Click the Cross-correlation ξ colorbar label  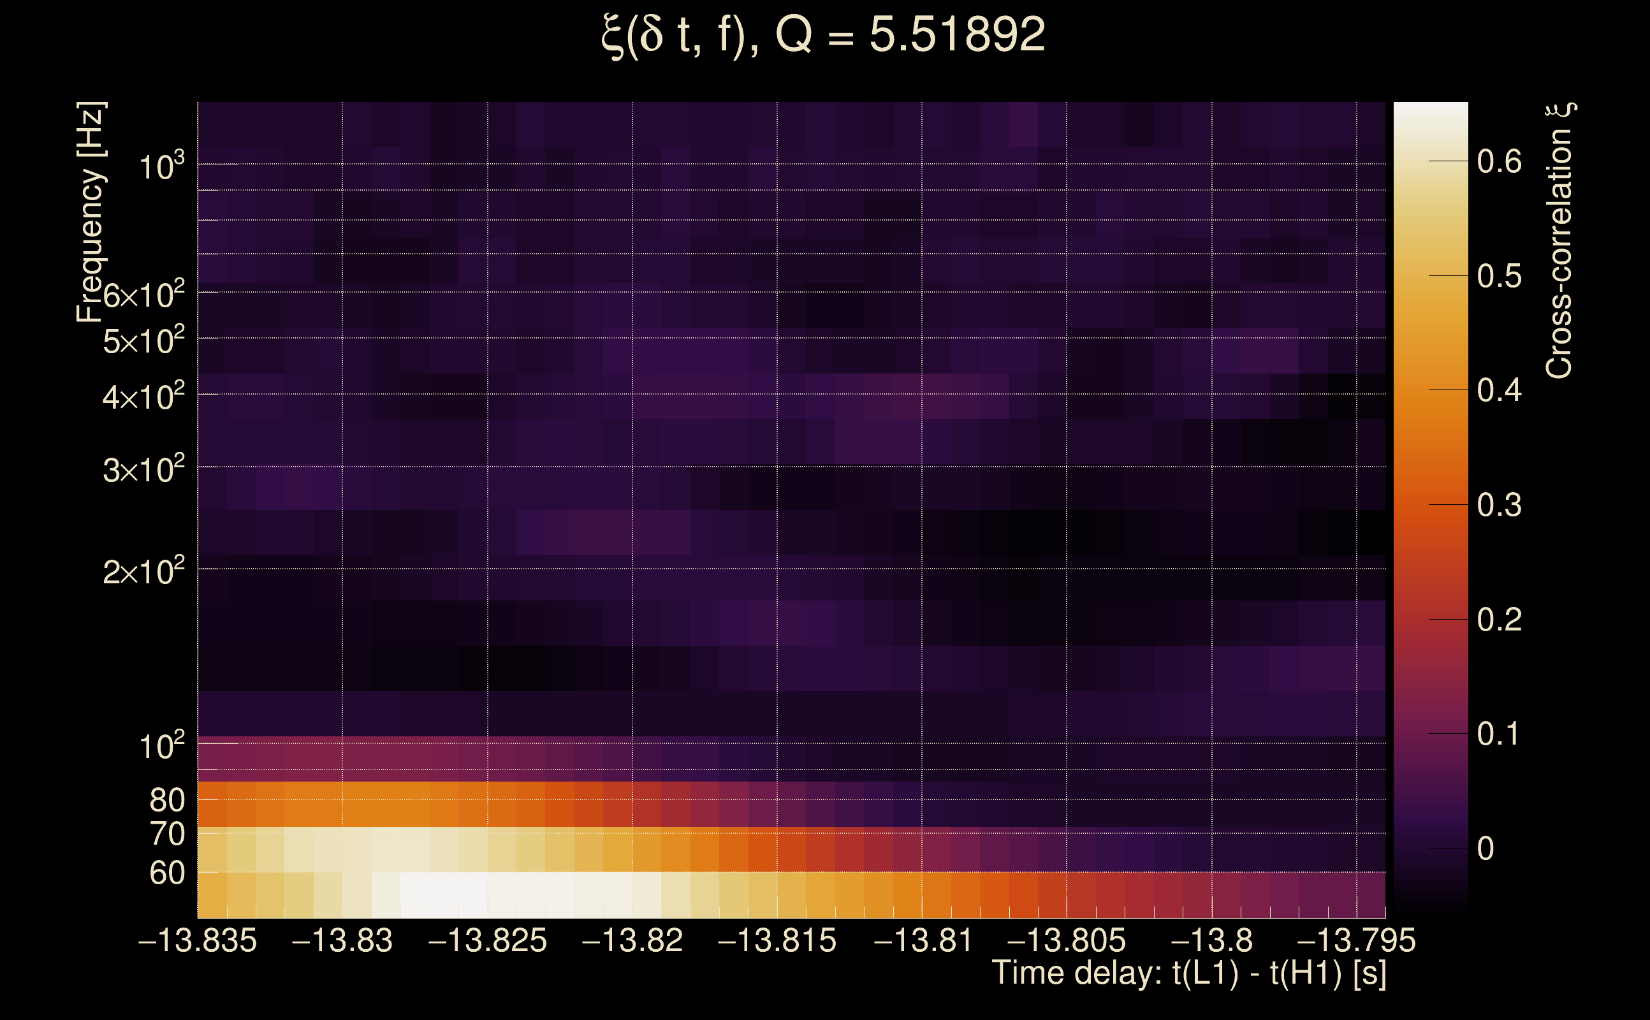click(1559, 241)
